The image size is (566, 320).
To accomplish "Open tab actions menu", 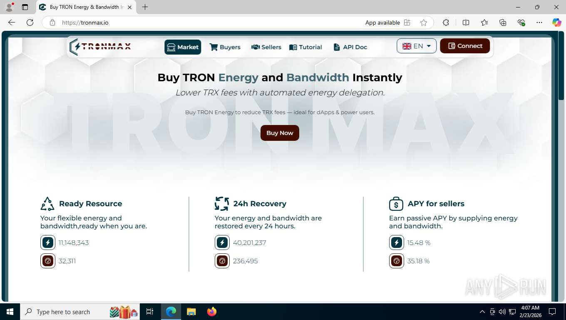I will (x=25, y=7).
